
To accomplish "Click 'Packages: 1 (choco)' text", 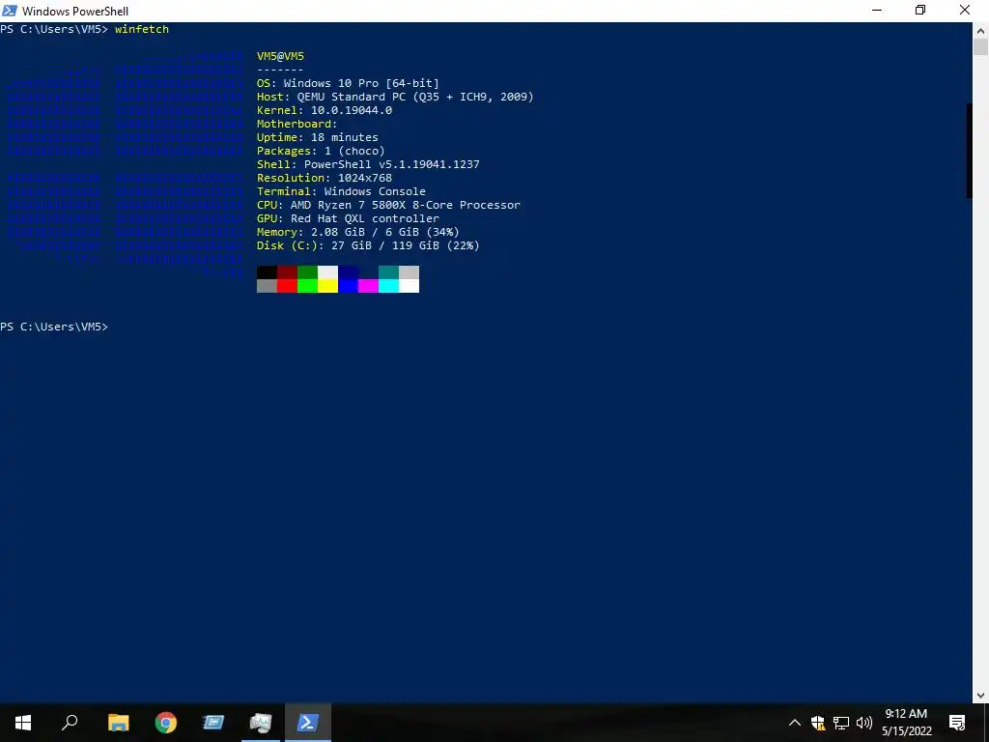I will (321, 151).
